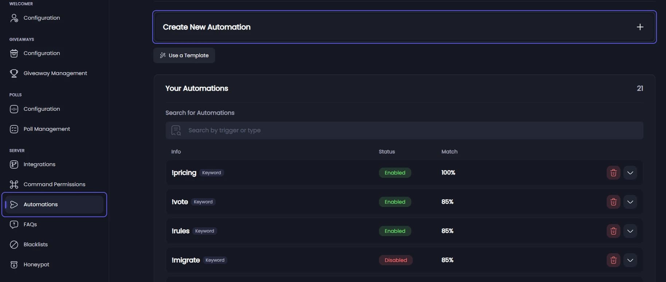Click the Polls configuration bar-chart icon
The width and height of the screenshot is (666, 282).
pyautogui.click(x=14, y=109)
